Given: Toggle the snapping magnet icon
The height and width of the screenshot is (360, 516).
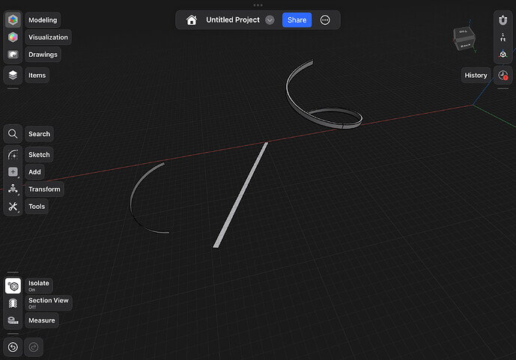Looking at the screenshot, I should coord(503,20).
